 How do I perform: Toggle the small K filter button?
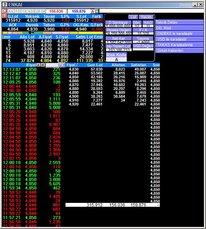43,65
